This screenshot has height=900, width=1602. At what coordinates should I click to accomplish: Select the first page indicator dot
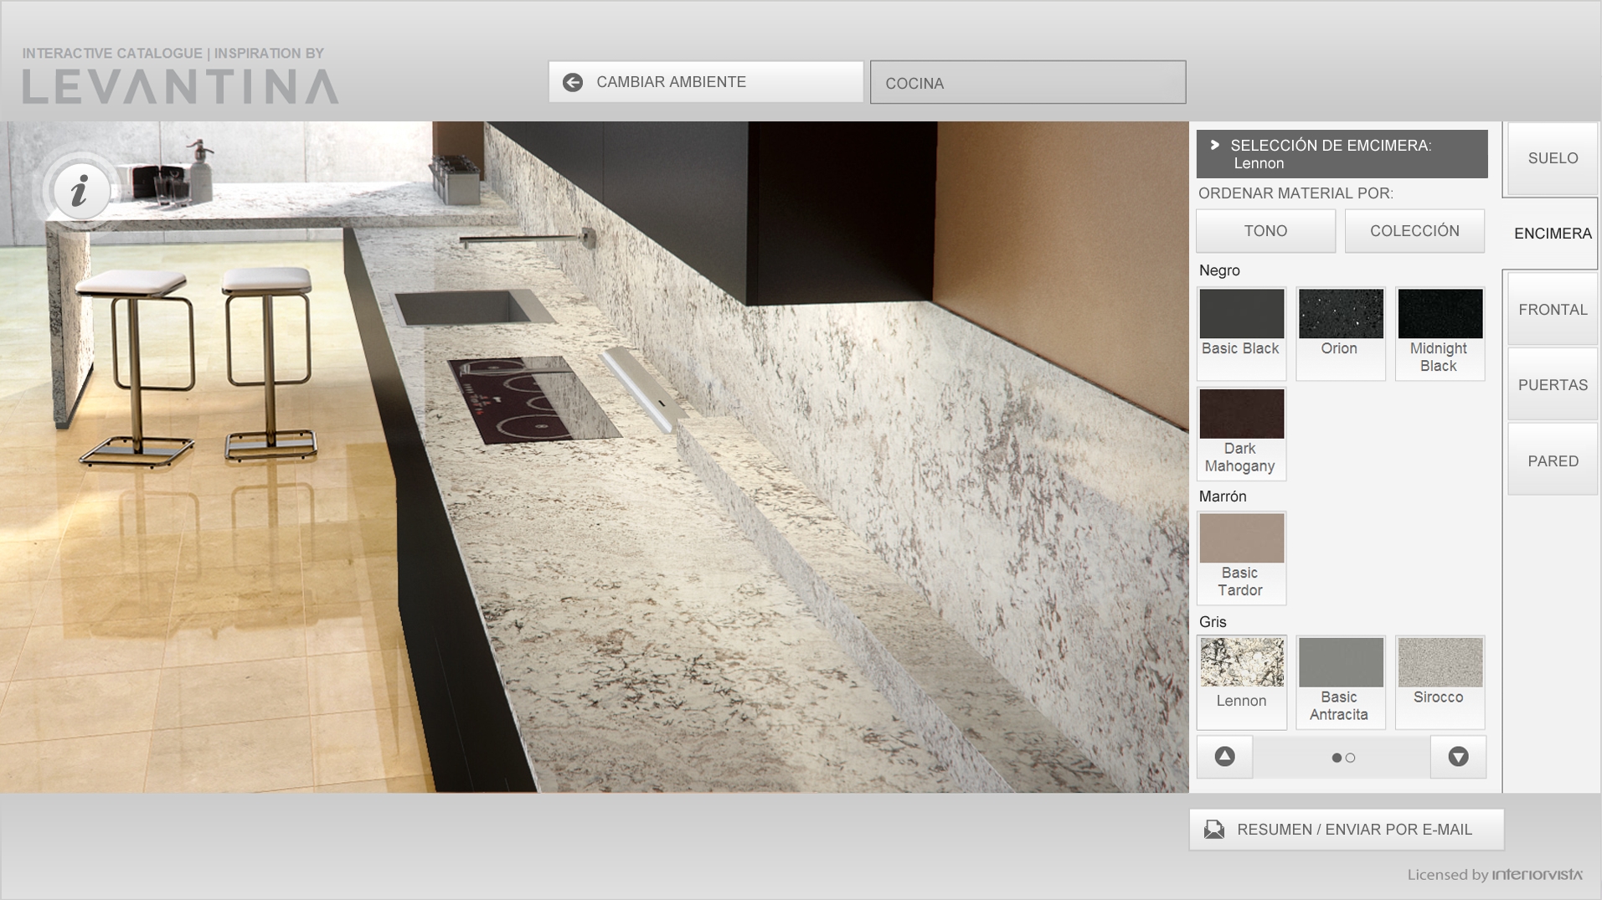click(x=1337, y=758)
